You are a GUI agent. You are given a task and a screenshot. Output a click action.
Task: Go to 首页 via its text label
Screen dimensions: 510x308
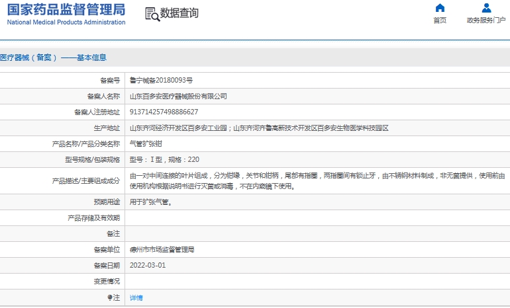click(x=440, y=20)
